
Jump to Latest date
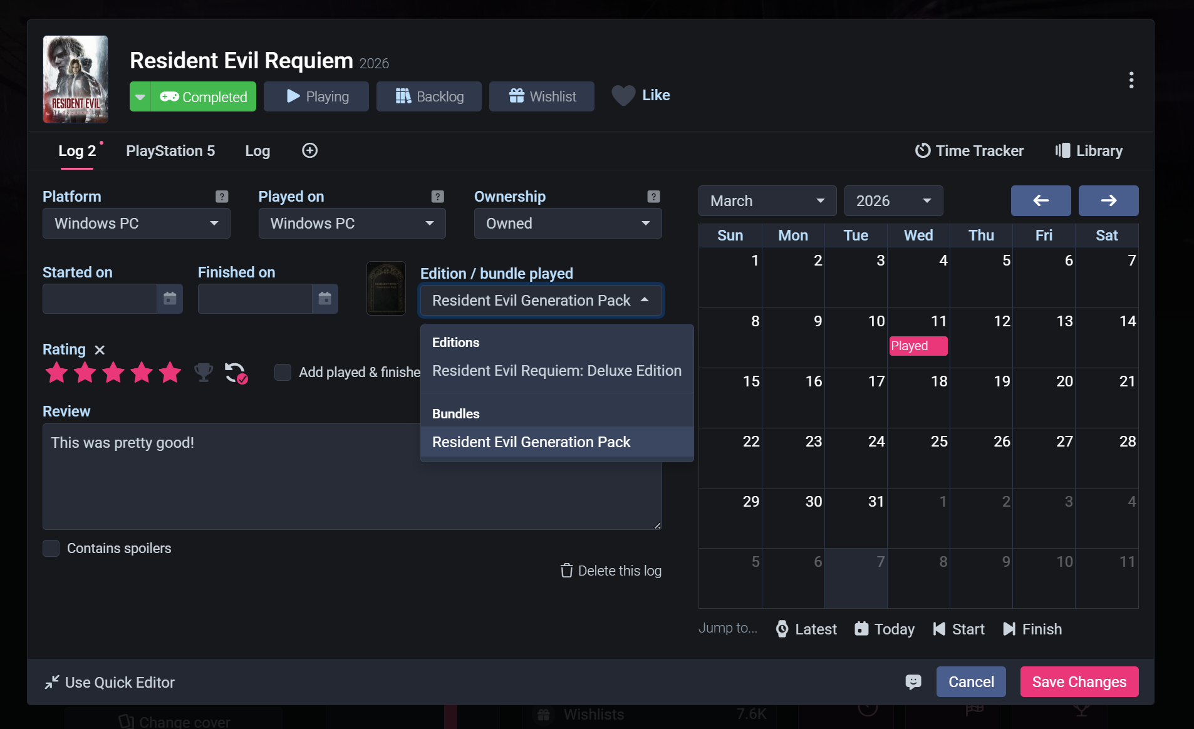806,629
